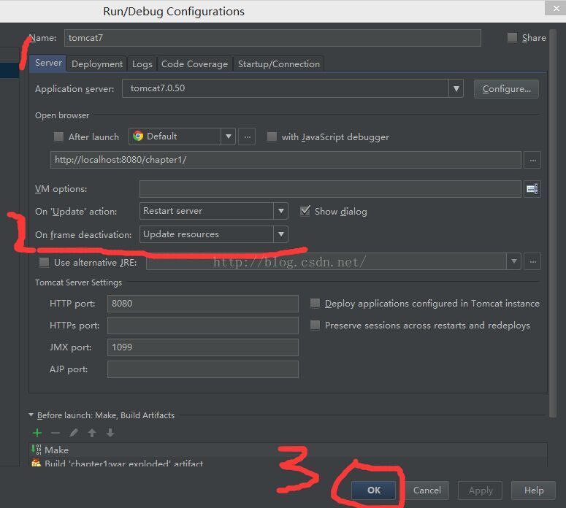The image size is (566, 508).
Task: Select the Server tab
Action: (x=48, y=64)
